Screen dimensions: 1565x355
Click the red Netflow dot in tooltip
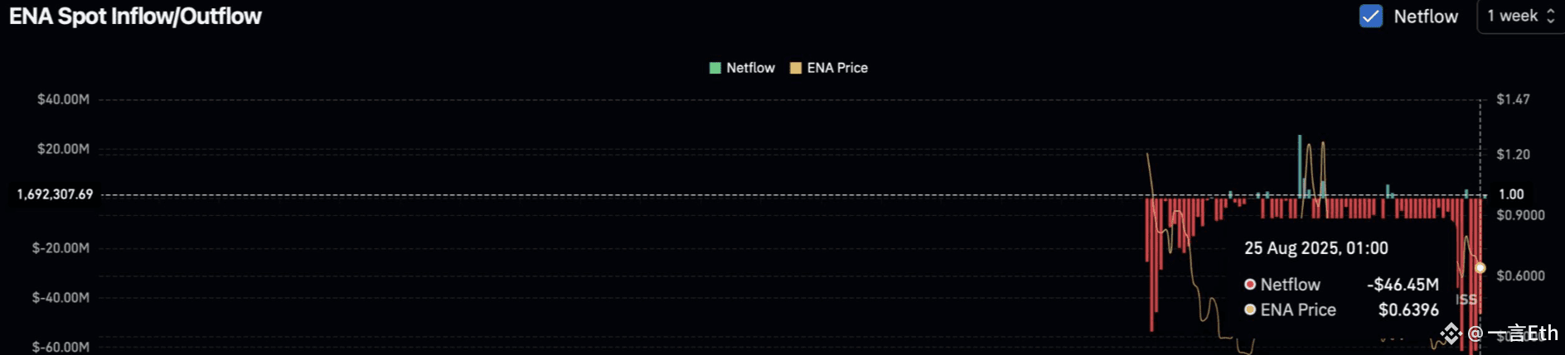[1250, 285]
